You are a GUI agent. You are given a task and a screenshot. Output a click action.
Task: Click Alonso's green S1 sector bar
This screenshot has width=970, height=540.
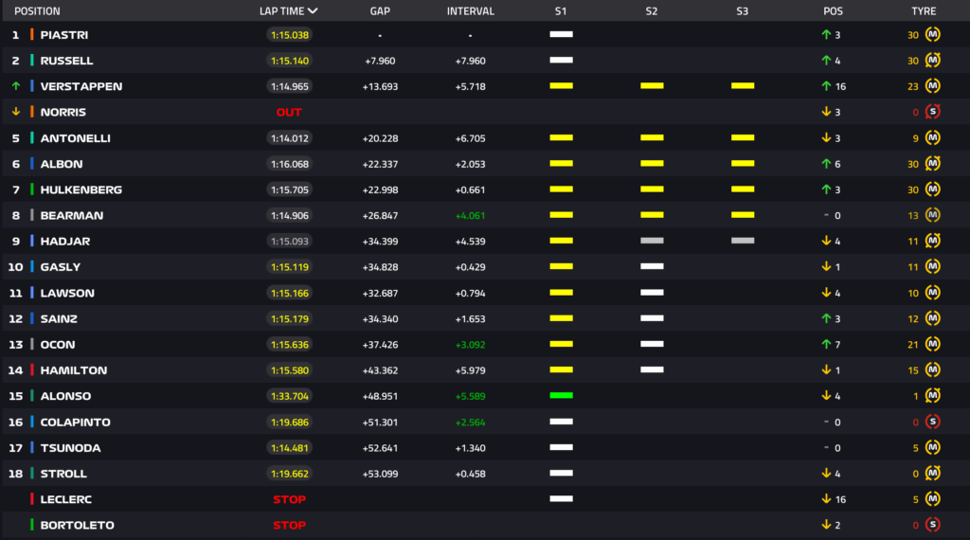561,395
